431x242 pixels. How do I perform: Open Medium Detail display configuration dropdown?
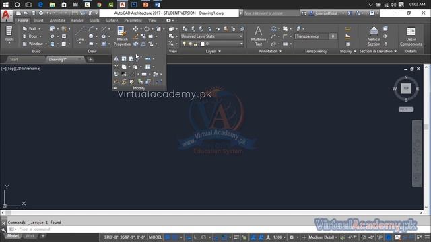pos(323,237)
